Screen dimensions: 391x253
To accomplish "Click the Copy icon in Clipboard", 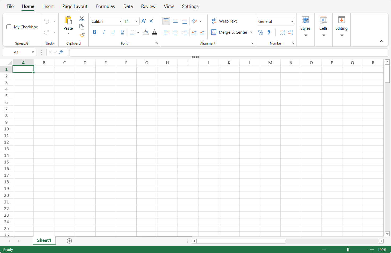I will click(82, 27).
